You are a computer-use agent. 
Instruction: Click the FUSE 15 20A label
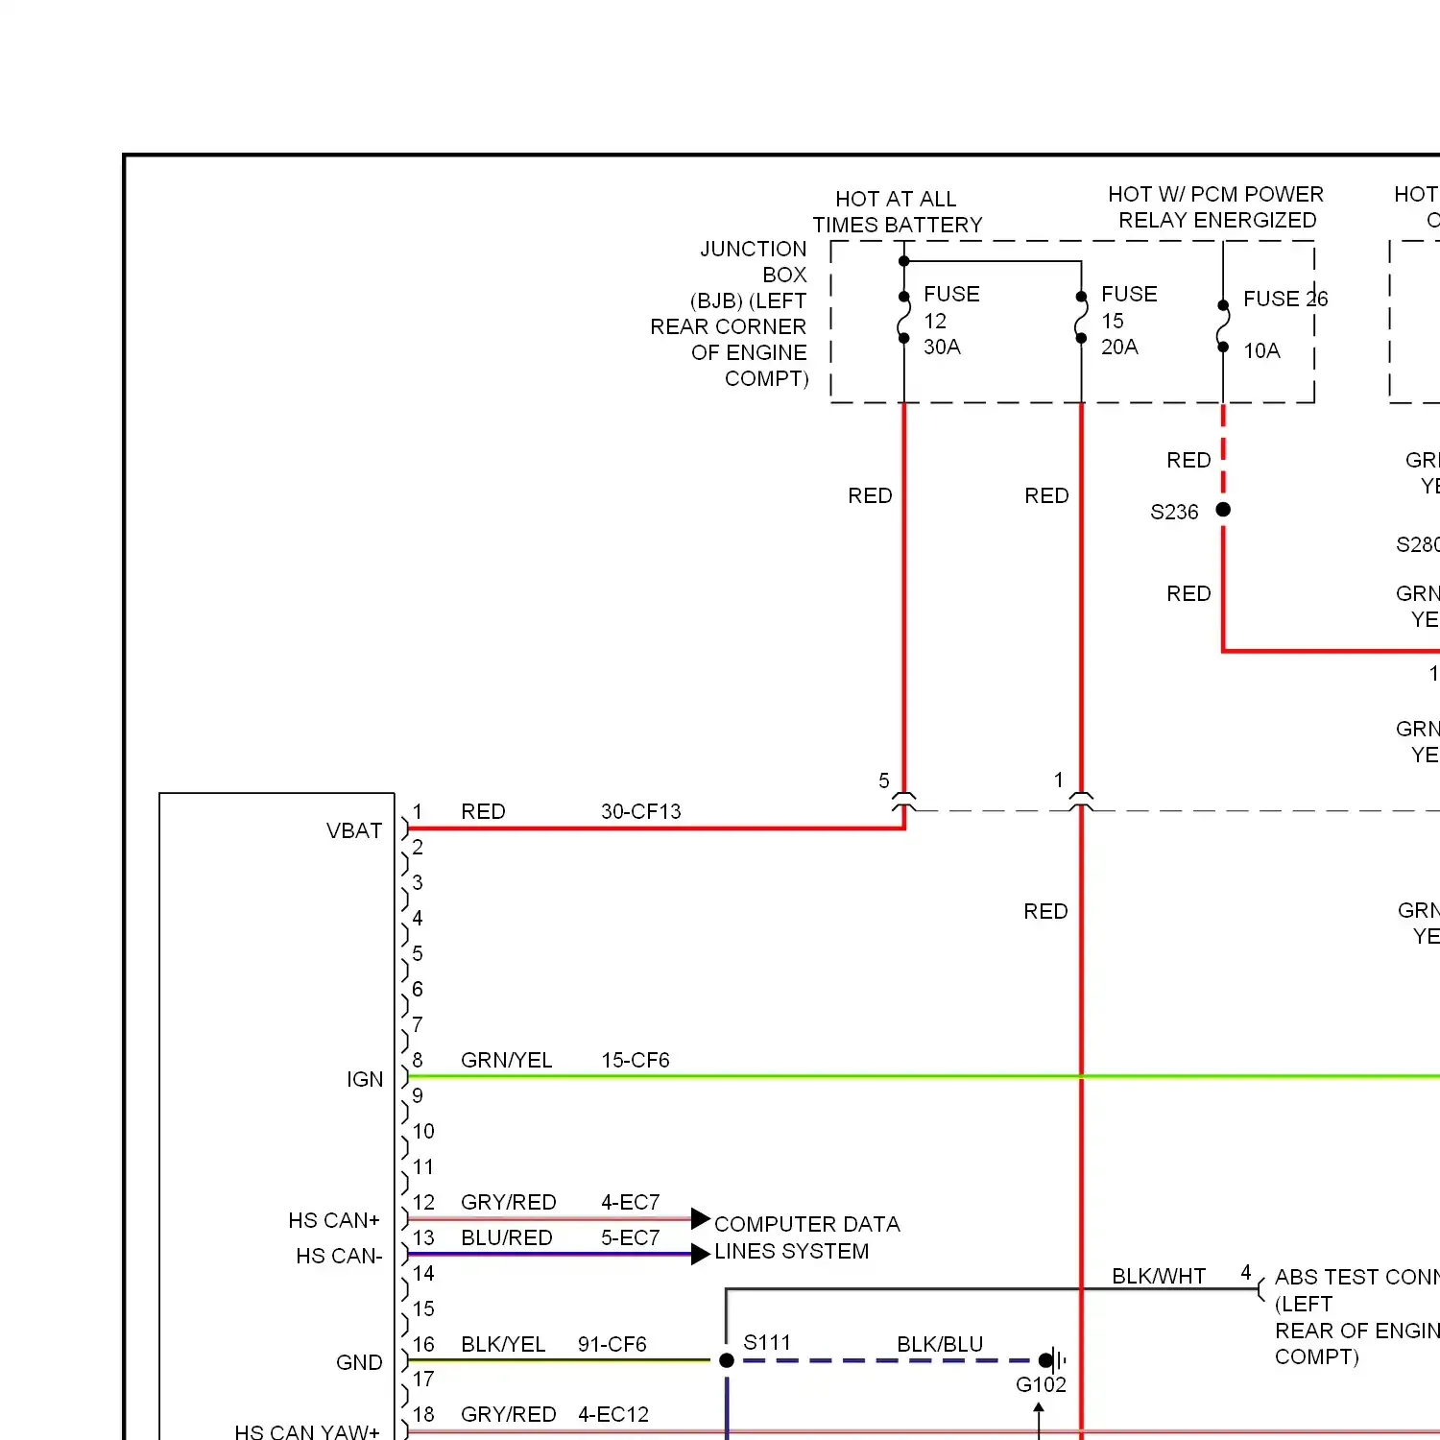(1129, 321)
